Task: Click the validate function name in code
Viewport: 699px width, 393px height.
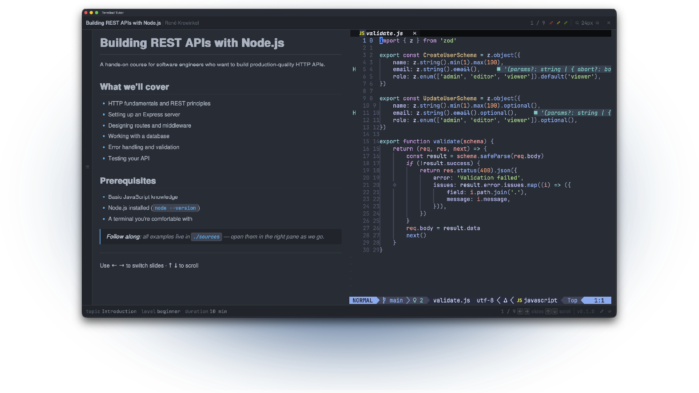Action: 446,141
